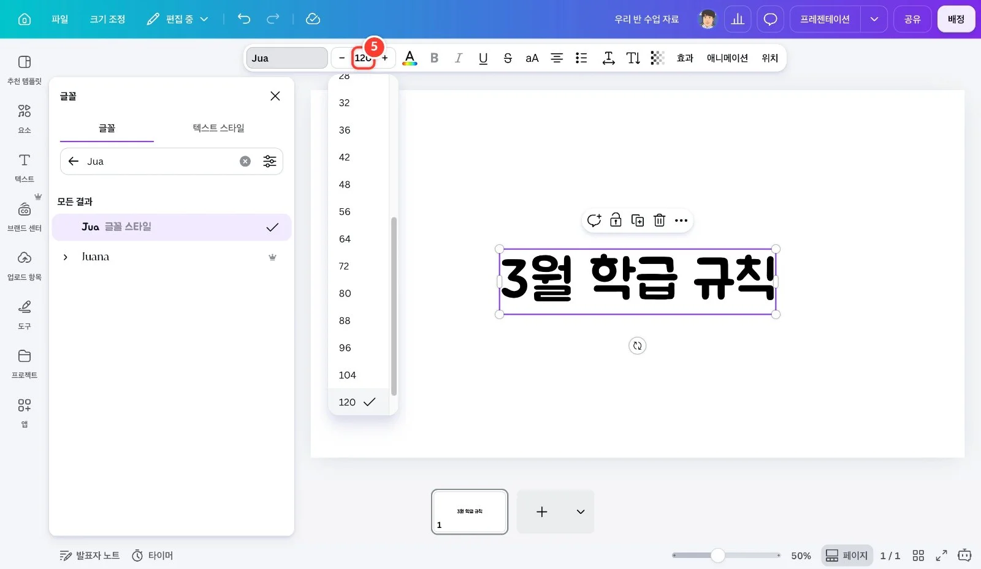Open the add page options dropdown arrow
This screenshot has width=981, height=569.
coord(581,512)
